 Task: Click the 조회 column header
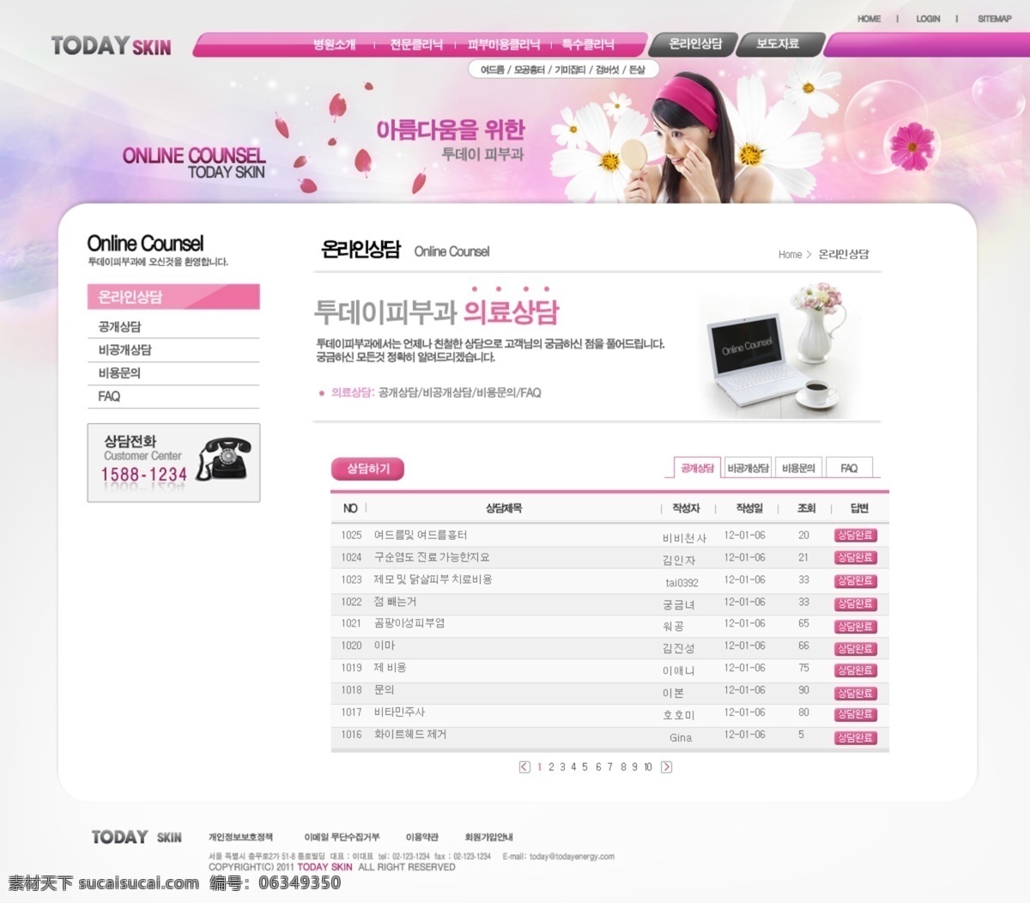[x=806, y=508]
